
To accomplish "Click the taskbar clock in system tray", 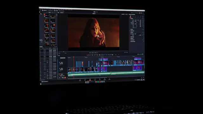I will coord(142,80).
